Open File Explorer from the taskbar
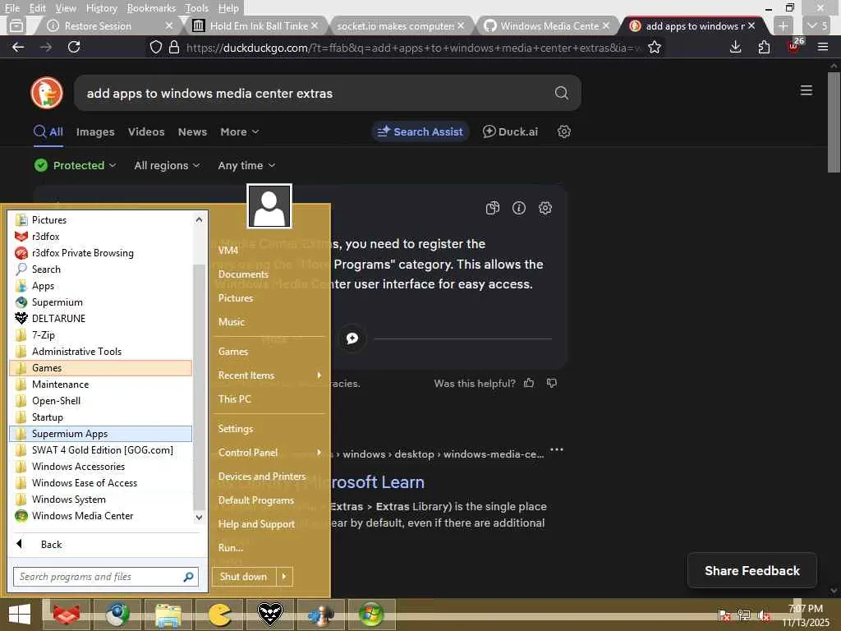 168,615
